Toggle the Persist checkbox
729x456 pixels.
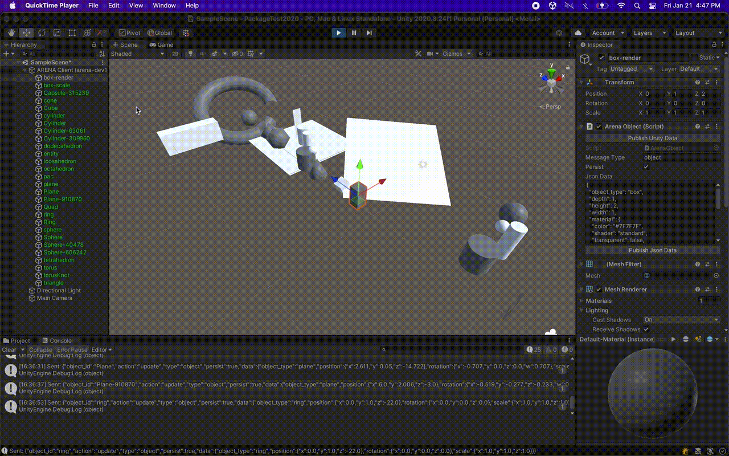[x=646, y=167]
